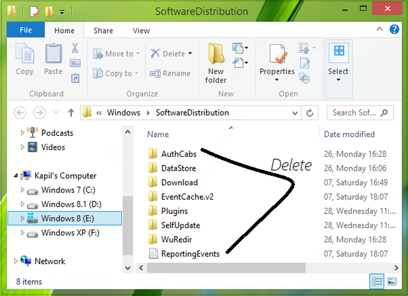Switch to large icons view button
408x296 pixels.
pyautogui.click(x=391, y=281)
